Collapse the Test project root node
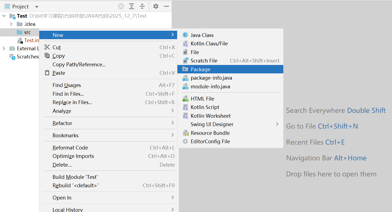 pos(4,16)
